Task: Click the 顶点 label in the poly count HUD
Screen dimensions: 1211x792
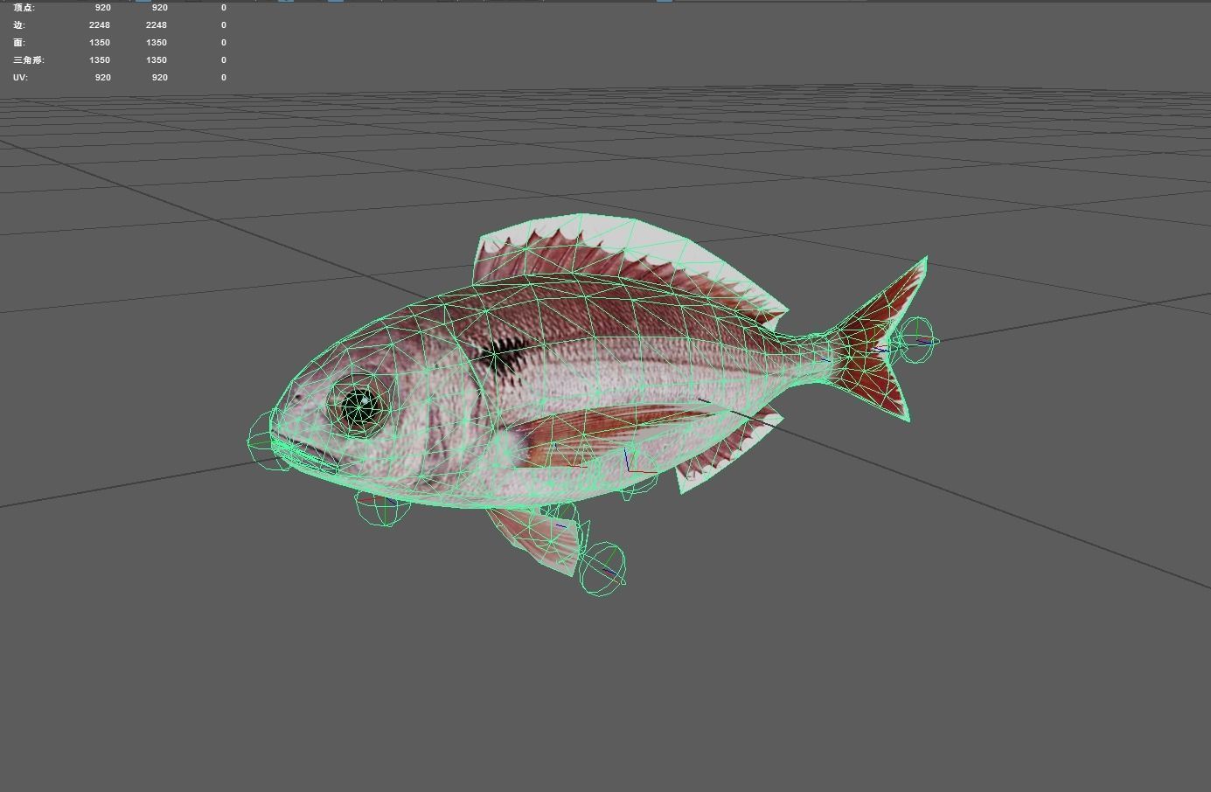Action: (24, 8)
